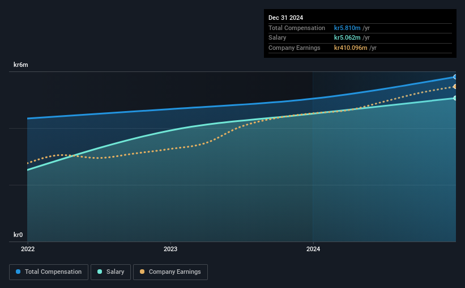Click the kr5.810m total compensation value
This screenshot has height=288, width=465.
tap(347, 28)
